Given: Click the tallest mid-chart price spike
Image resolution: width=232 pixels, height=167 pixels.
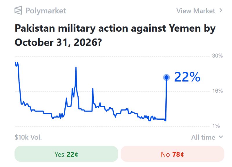Looking at the screenshot, I should (76, 68).
